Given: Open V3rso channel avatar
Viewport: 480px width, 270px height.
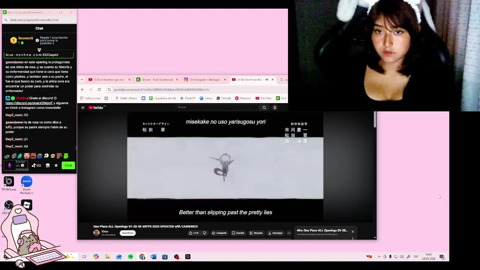Looking at the screenshot, I should click(x=96, y=233).
